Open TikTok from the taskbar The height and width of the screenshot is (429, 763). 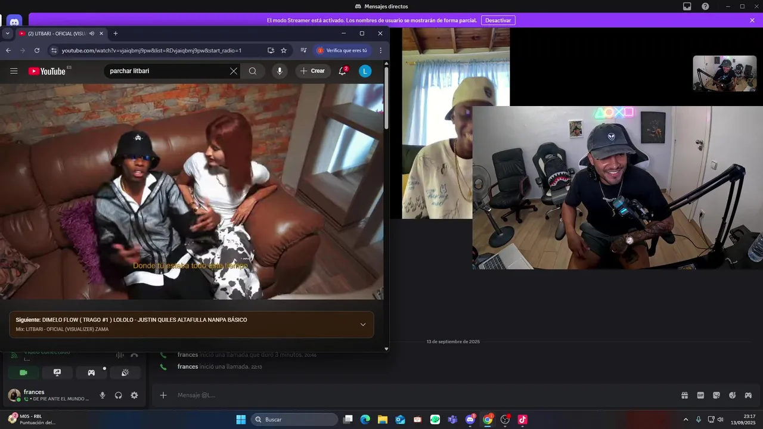[x=522, y=419]
